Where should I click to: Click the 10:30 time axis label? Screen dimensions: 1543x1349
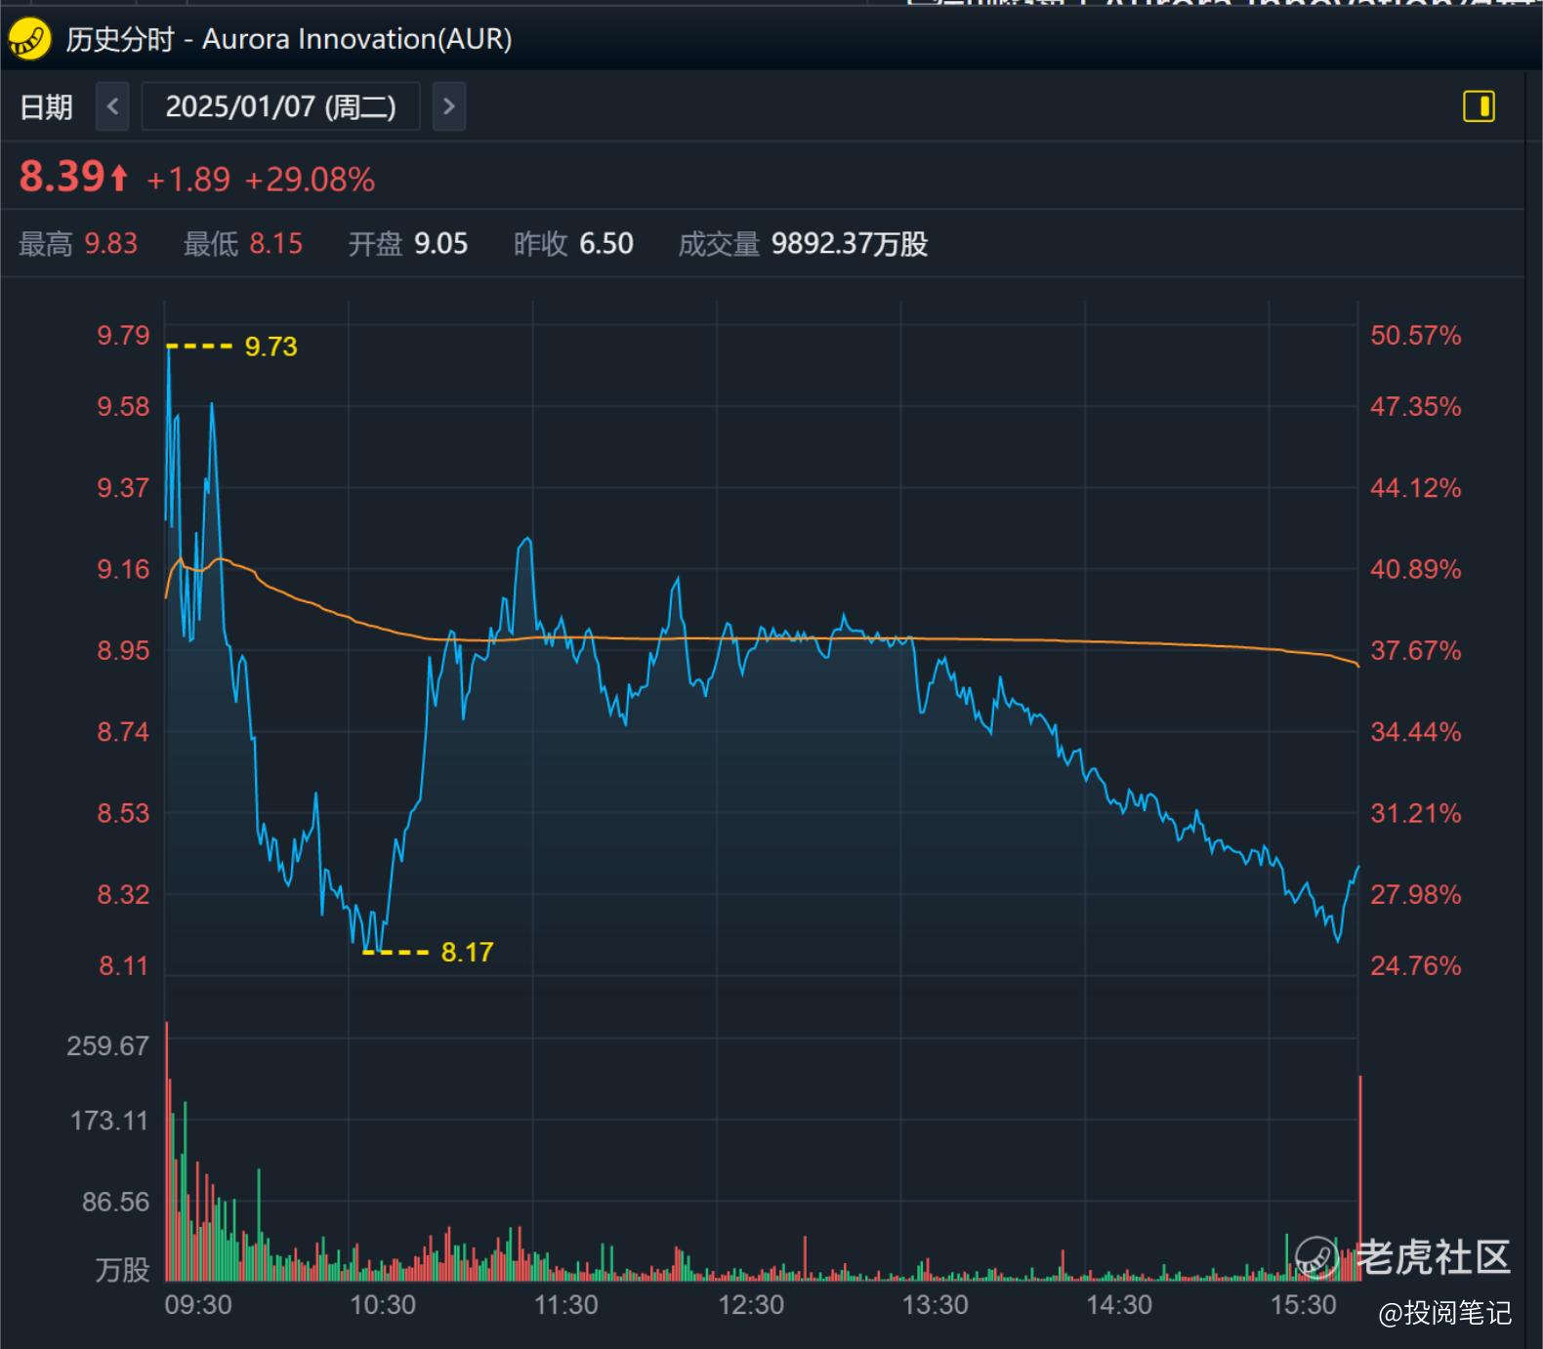(383, 1305)
